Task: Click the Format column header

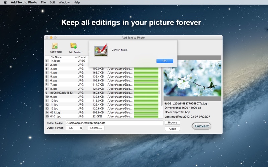Action: pyautogui.click(x=82, y=57)
